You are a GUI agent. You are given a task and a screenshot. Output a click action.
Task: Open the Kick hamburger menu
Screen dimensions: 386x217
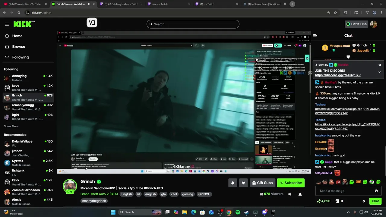[7, 24]
